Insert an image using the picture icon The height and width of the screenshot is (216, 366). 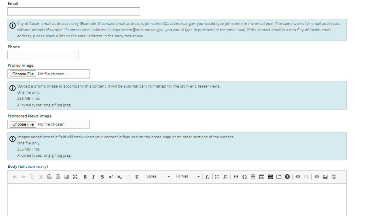tap(325, 177)
